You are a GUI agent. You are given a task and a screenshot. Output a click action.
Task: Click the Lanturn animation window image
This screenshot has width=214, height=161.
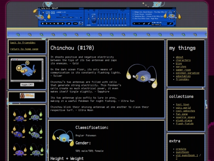pos(27,70)
